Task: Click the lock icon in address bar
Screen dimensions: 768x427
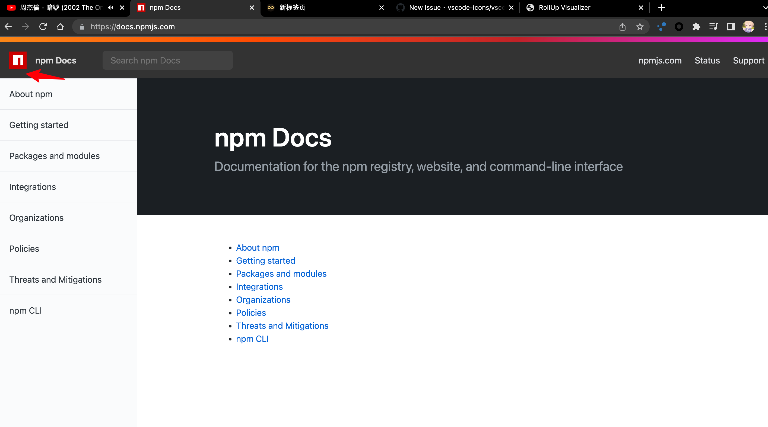Action: (82, 27)
